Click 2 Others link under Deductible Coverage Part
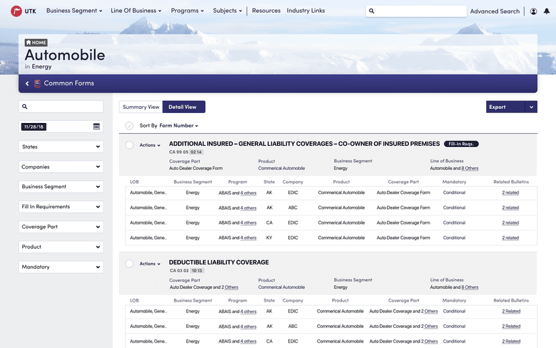This screenshot has width=556, height=348. point(230,288)
